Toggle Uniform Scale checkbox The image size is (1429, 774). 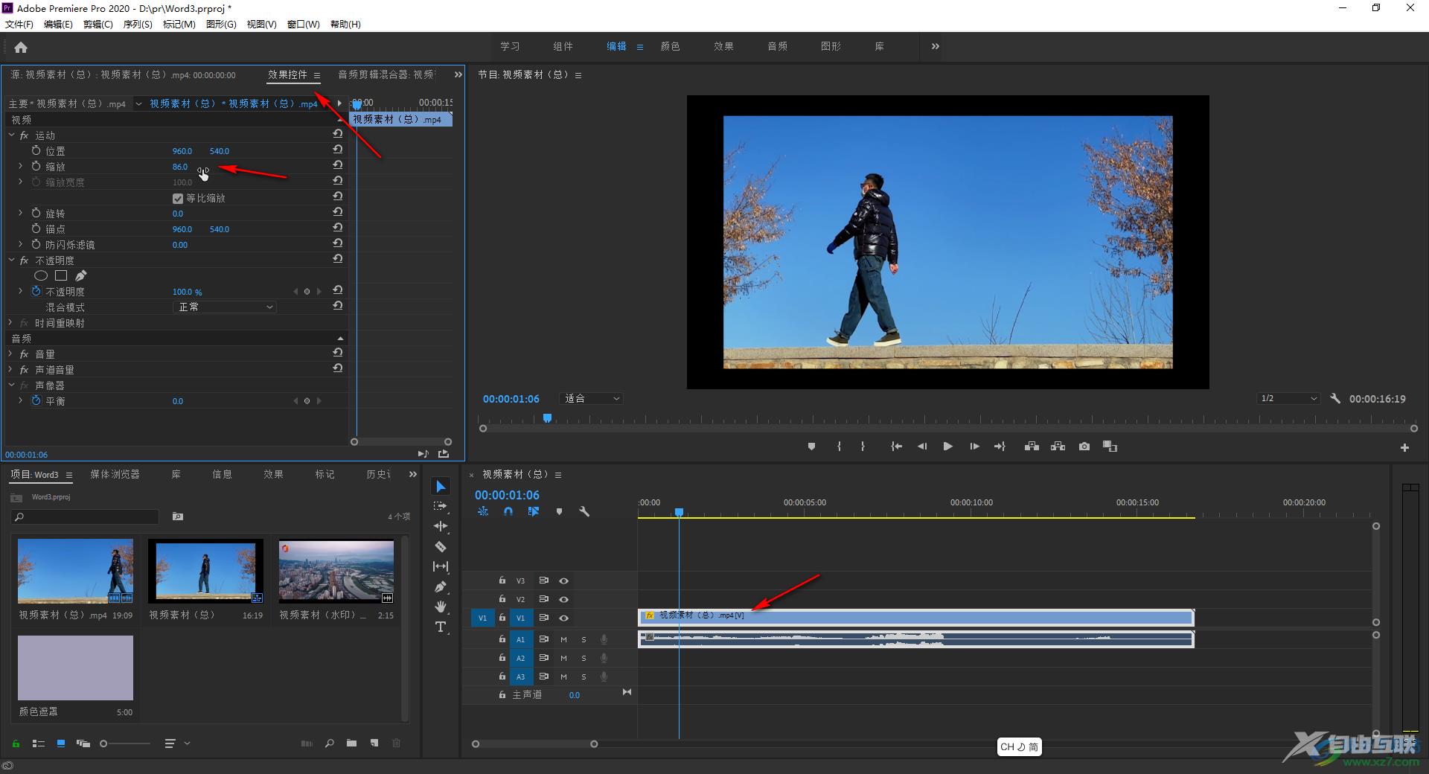[177, 198]
